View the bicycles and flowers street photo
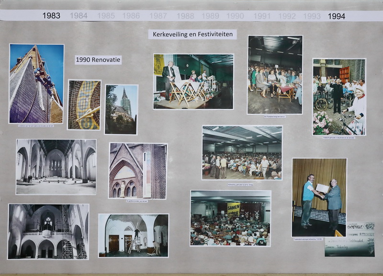Image resolution: width=383 pixels, height=276 pixels. point(339,97)
